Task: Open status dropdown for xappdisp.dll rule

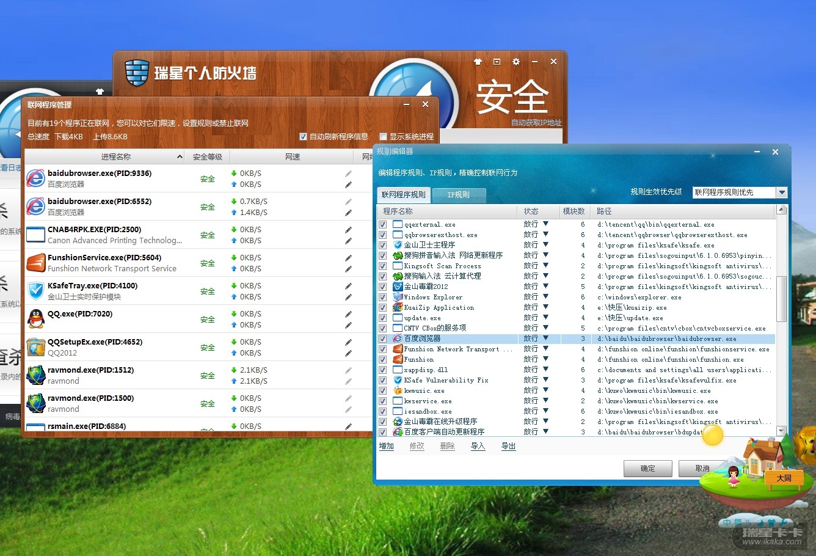Action: [x=545, y=370]
